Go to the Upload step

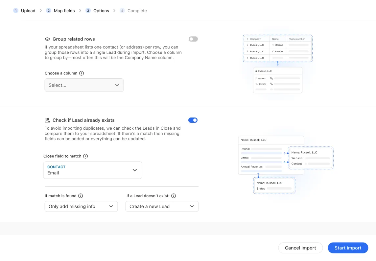(x=28, y=11)
